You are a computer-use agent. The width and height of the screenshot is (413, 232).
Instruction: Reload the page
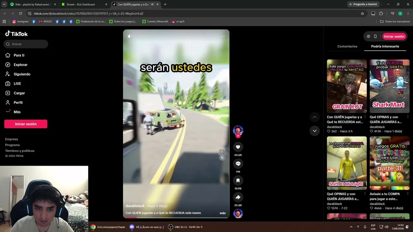pyautogui.click(x=20, y=14)
